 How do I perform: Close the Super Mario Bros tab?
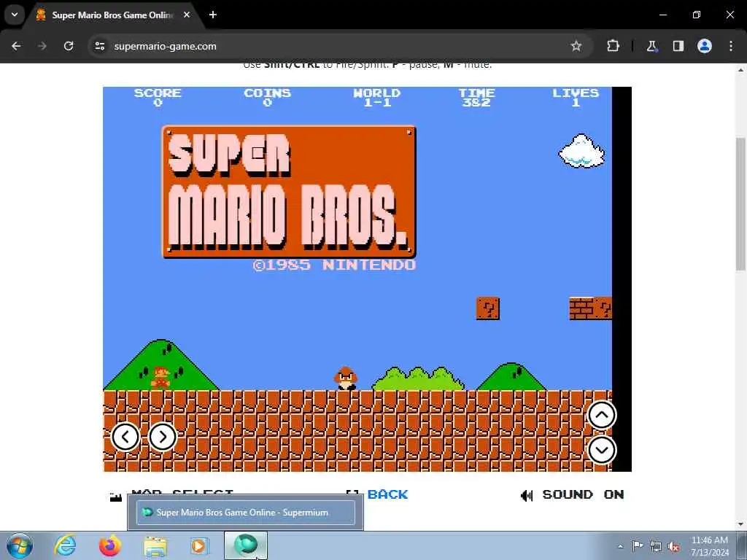click(187, 15)
